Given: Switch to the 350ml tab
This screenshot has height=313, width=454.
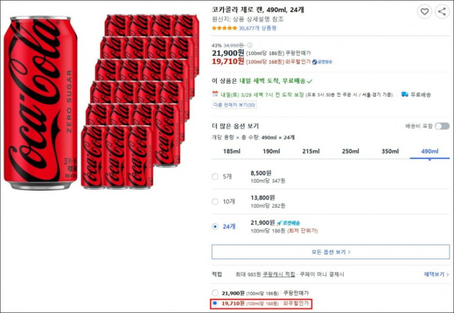Looking at the screenshot, I should click(x=390, y=151).
